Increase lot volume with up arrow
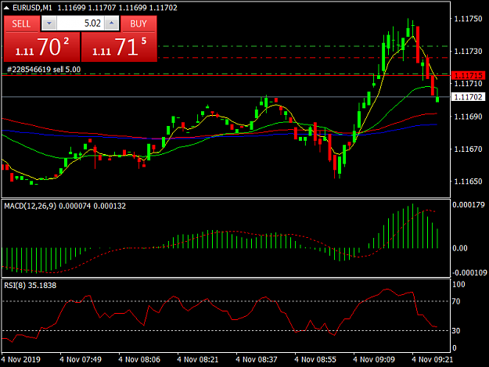The width and height of the screenshot is (489, 367). [x=112, y=23]
